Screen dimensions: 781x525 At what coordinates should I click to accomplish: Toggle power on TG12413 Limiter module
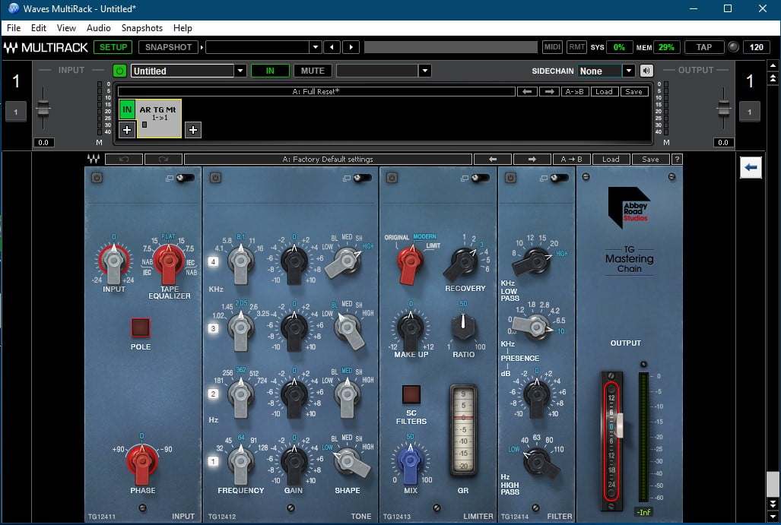click(392, 178)
